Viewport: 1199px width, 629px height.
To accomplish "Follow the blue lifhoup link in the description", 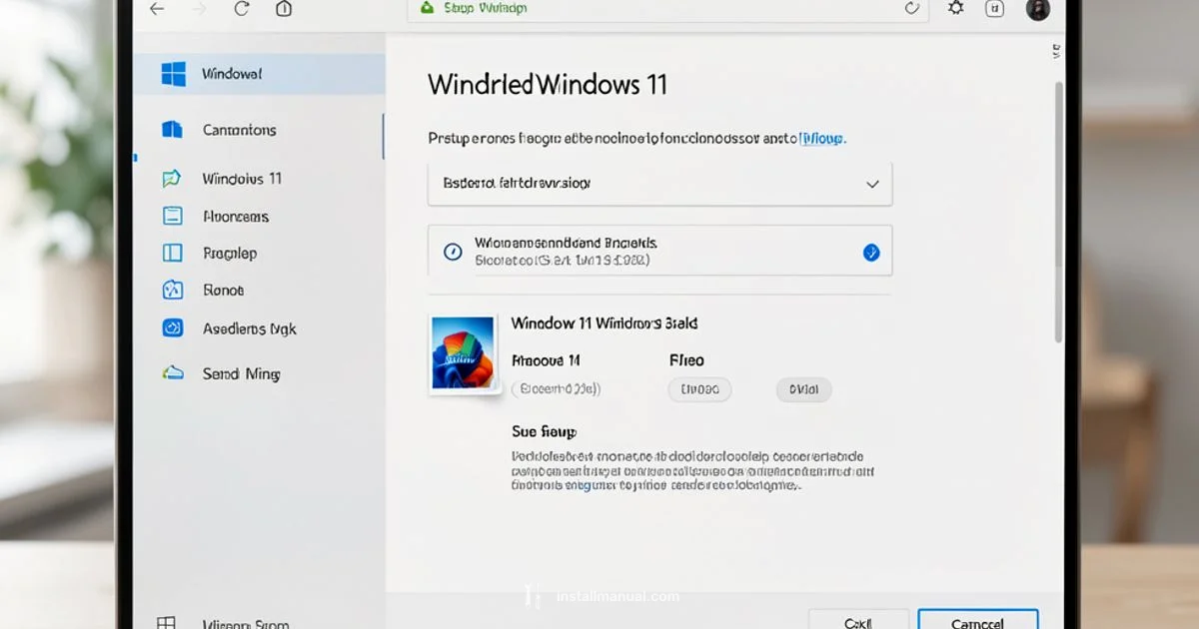I will (822, 138).
